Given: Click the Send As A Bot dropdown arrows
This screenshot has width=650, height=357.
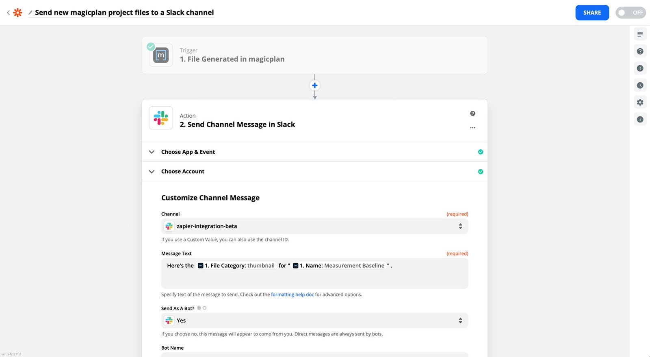Looking at the screenshot, I should pos(460,320).
